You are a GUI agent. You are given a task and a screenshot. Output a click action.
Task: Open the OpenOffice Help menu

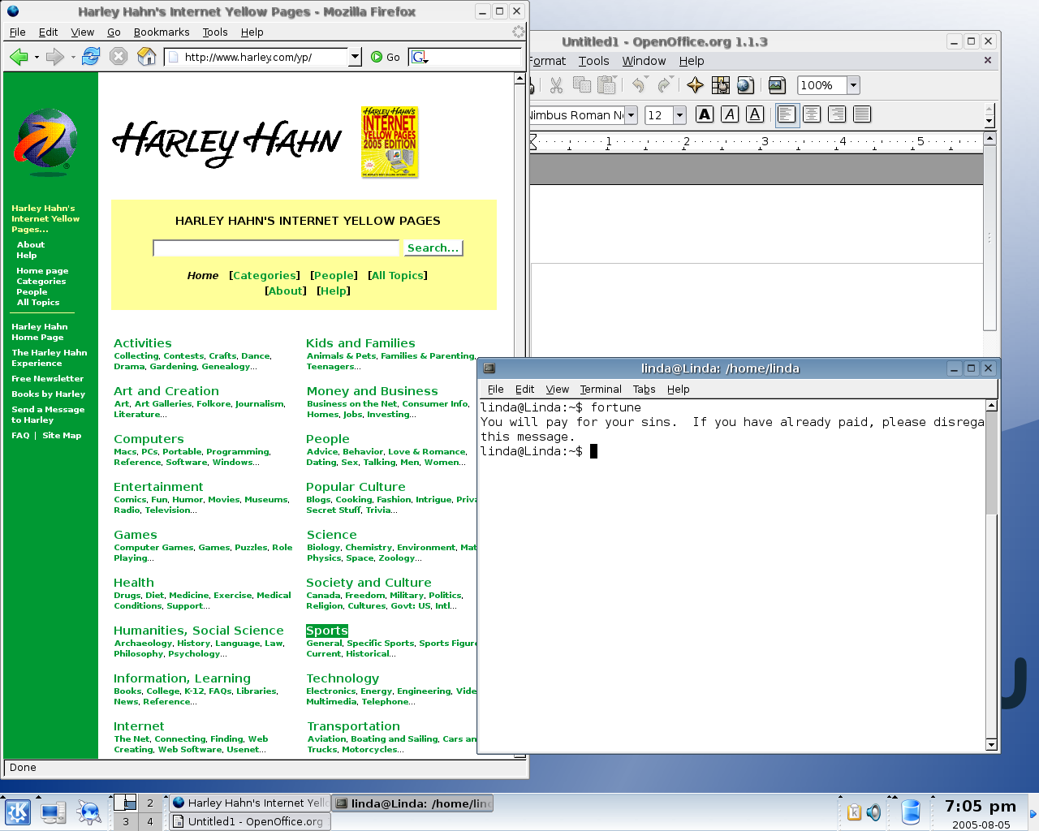coord(692,61)
